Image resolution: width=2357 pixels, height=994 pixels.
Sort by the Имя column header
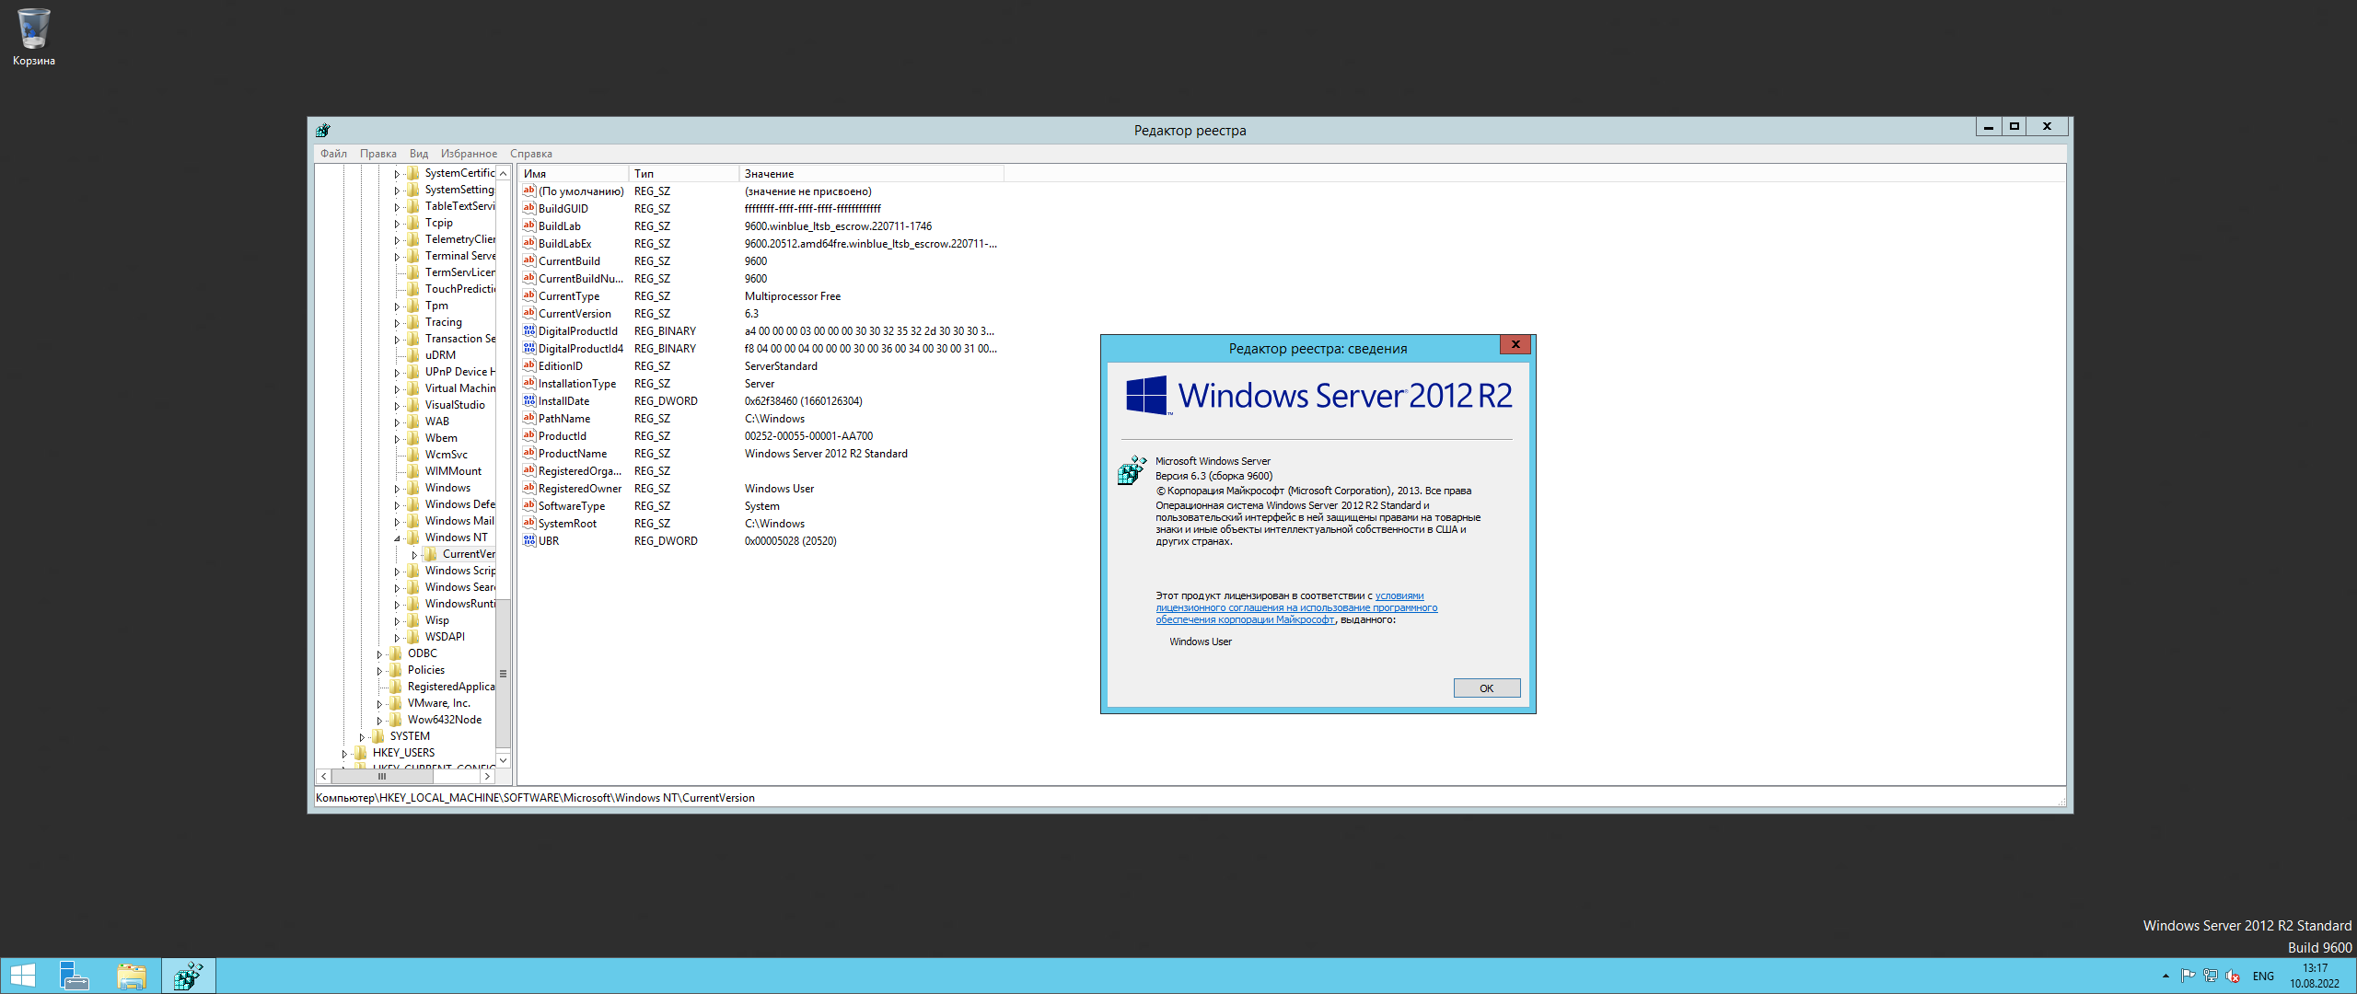(x=574, y=173)
